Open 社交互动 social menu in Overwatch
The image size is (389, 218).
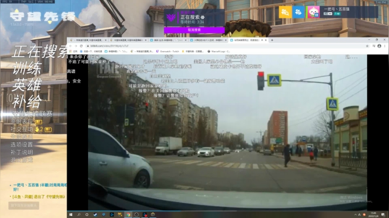click(x=22, y=130)
